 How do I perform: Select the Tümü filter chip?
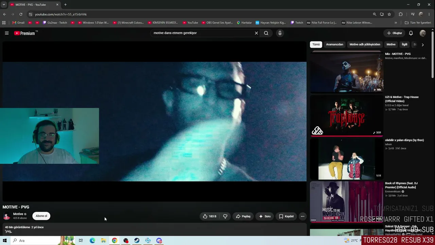tap(316, 45)
